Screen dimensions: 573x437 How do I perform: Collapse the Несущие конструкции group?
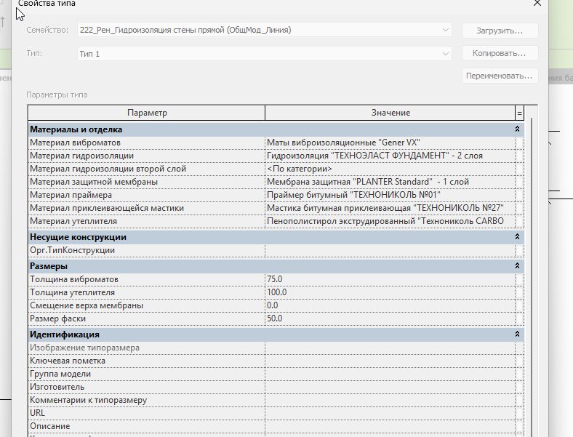[517, 237]
